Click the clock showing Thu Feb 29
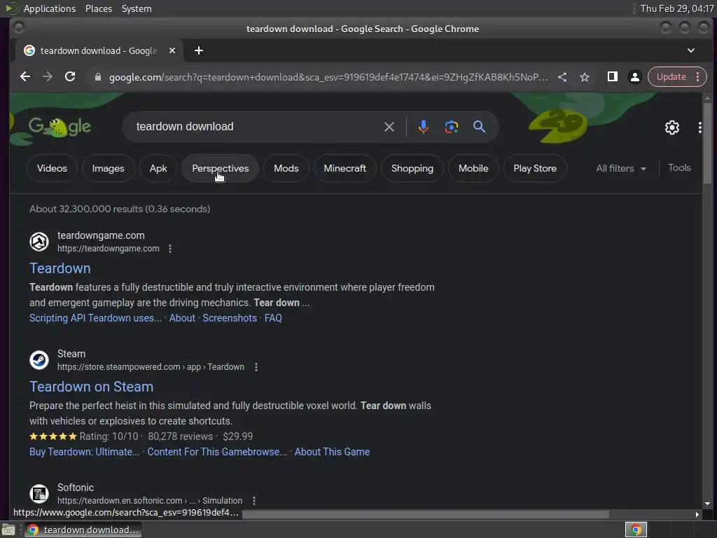Image resolution: width=717 pixels, height=538 pixels. point(677,8)
